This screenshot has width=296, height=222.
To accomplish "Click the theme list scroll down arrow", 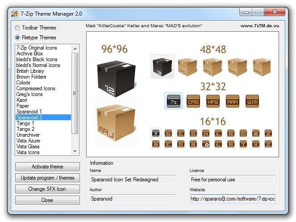I will [x=75, y=151].
